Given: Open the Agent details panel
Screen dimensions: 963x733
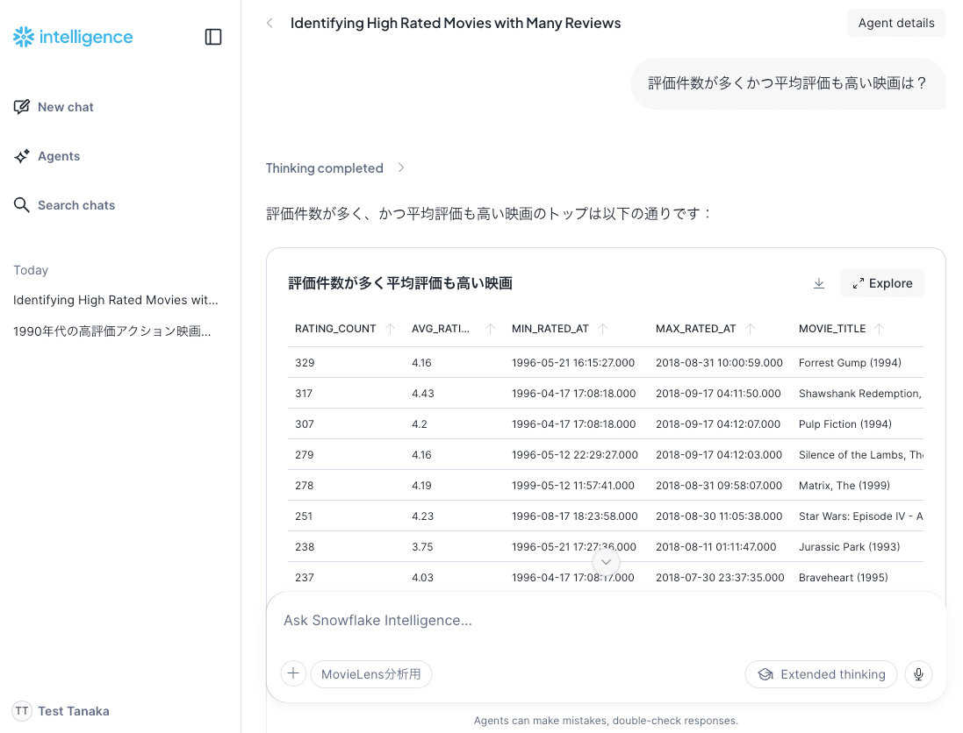Looking at the screenshot, I should pyautogui.click(x=895, y=24).
